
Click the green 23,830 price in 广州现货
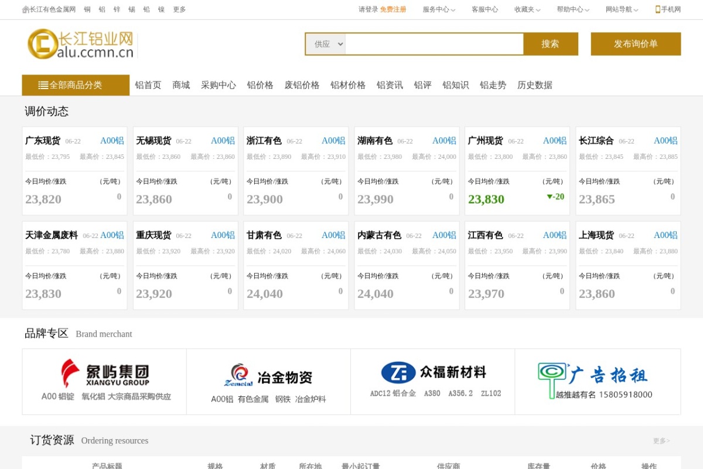click(x=486, y=199)
